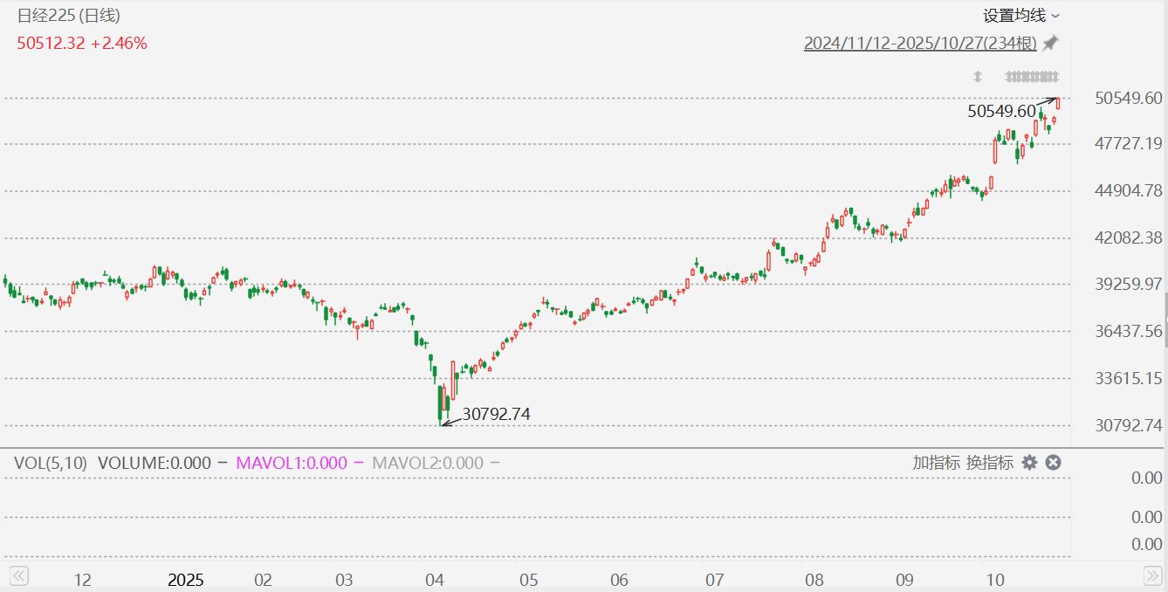Screen dimensions: 1168x592
Task: Click the handle on the right edge scrollbar
Action: (1165, 306)
